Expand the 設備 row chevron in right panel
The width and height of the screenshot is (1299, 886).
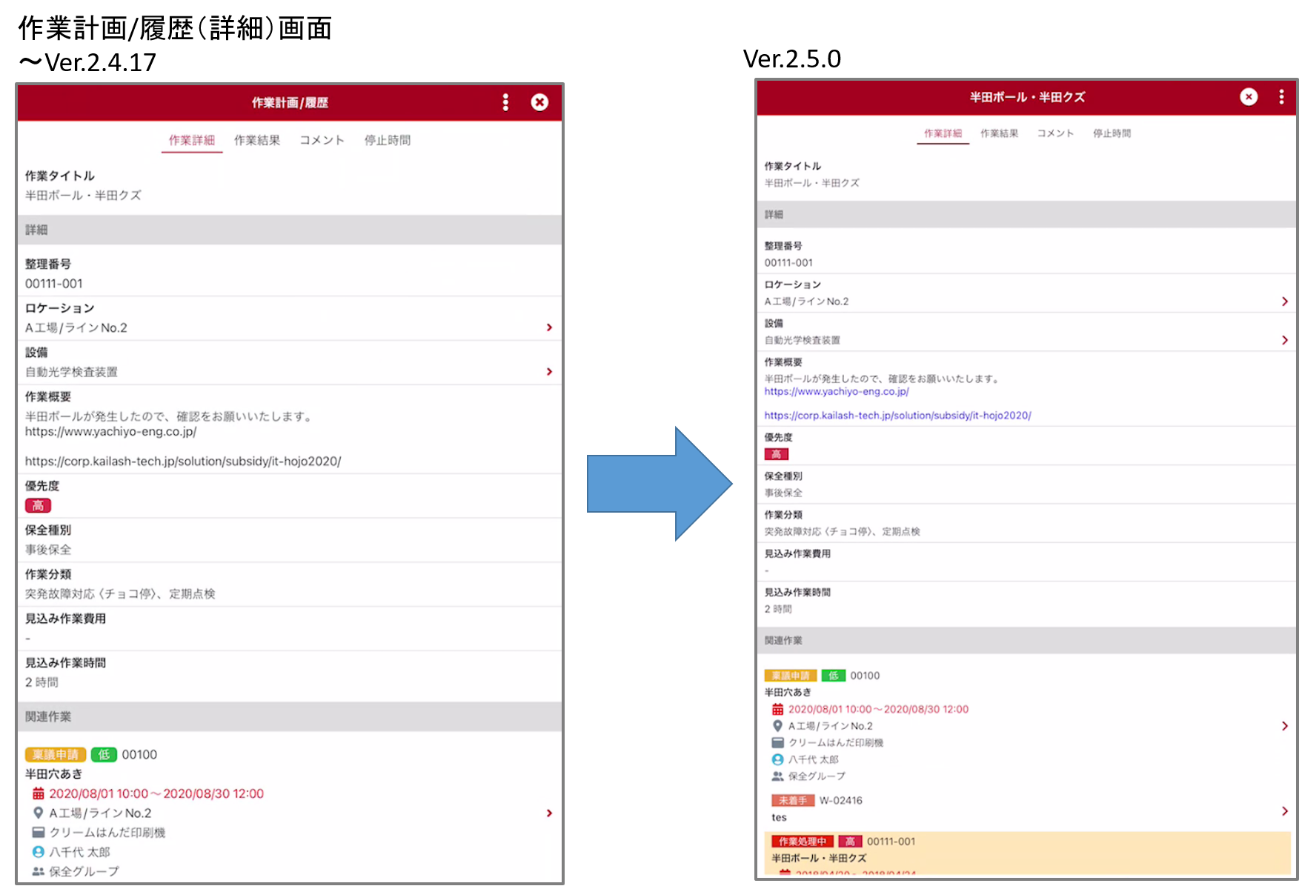click(1284, 340)
